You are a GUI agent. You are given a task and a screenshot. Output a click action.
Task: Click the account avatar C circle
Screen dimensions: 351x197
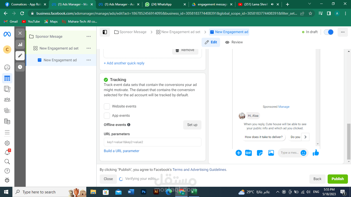(7, 50)
